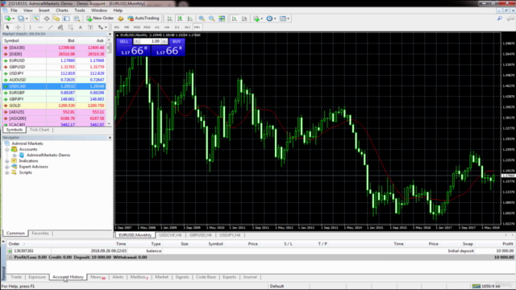516x290 pixels.
Task: Switch chart to candlesticks
Action: pos(180,19)
